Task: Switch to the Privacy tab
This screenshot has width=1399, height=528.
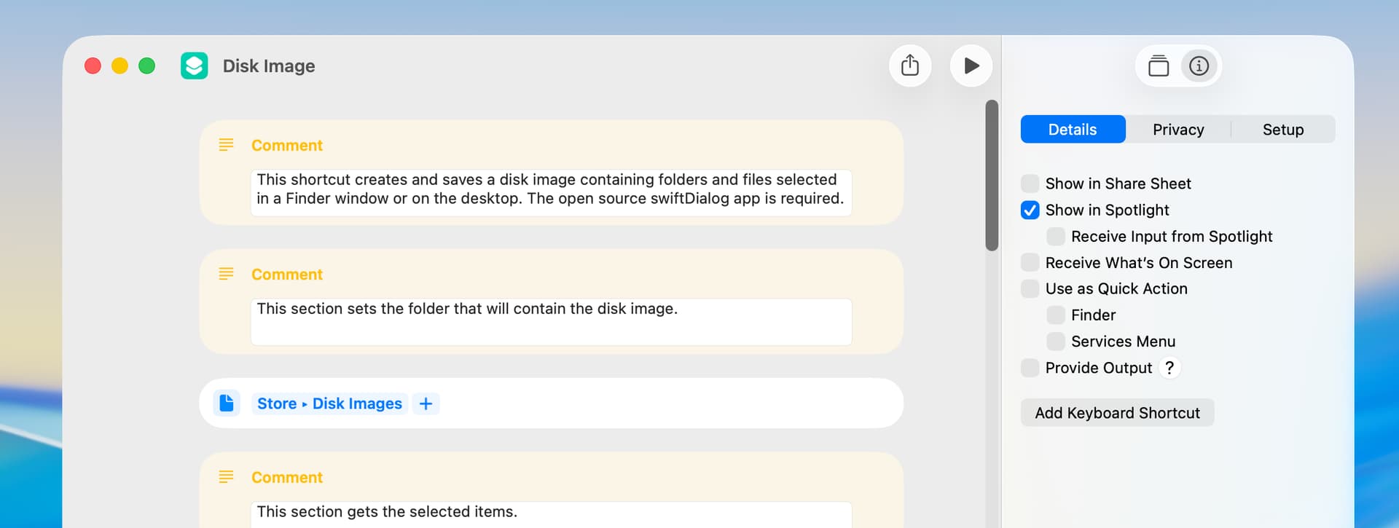Action: [1178, 130]
